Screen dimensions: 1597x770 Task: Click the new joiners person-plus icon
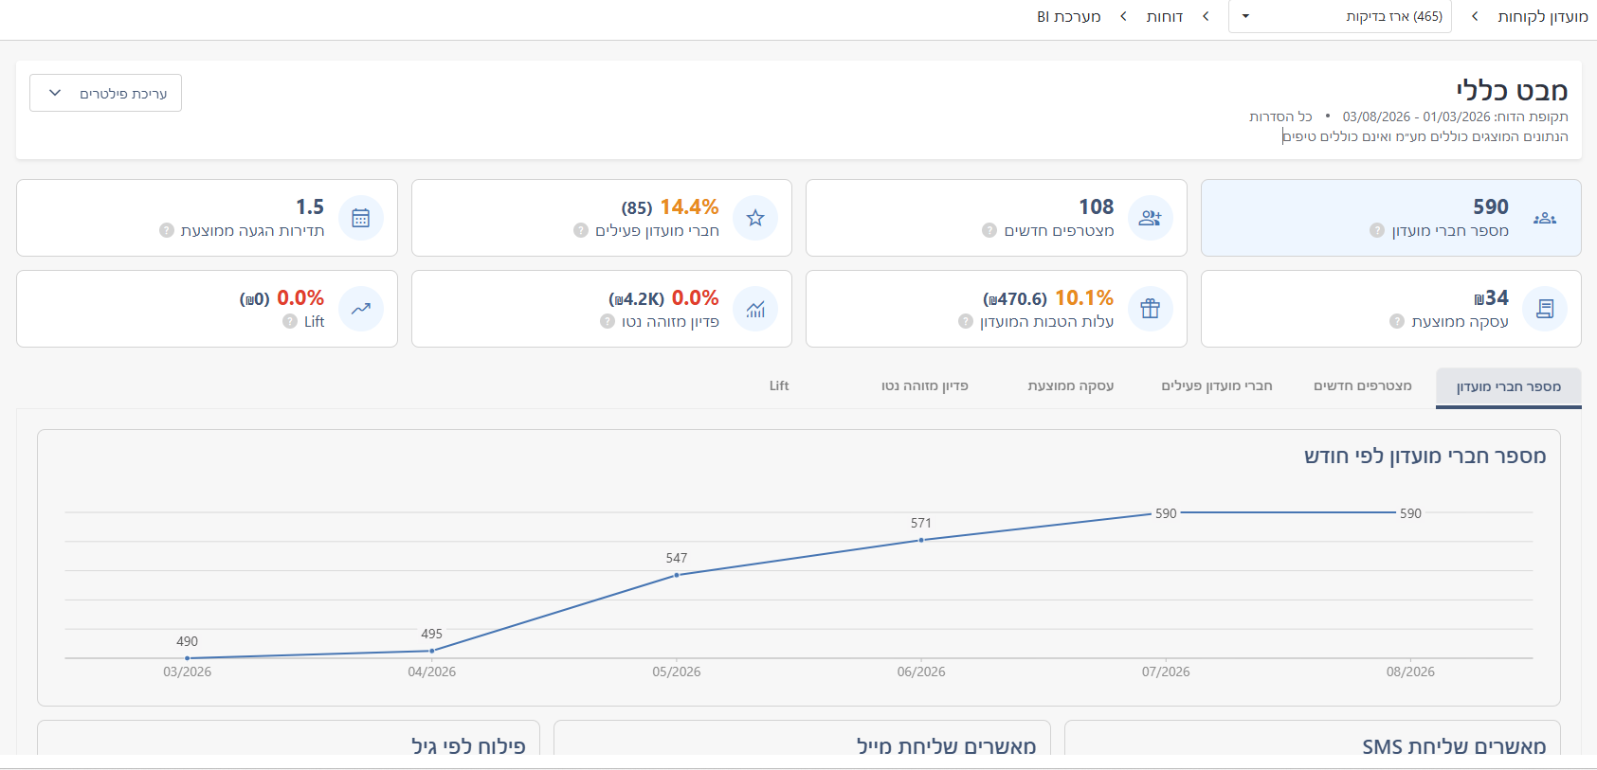(1150, 218)
